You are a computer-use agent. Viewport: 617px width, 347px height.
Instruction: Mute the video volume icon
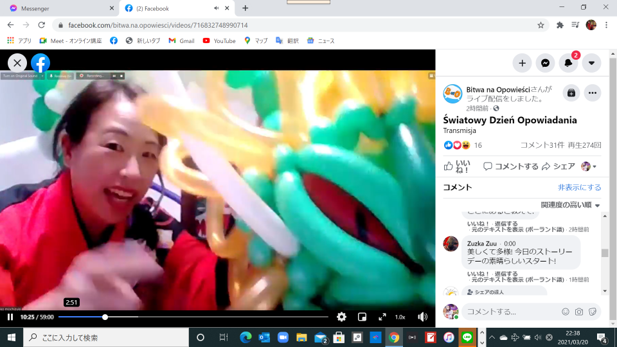(423, 317)
